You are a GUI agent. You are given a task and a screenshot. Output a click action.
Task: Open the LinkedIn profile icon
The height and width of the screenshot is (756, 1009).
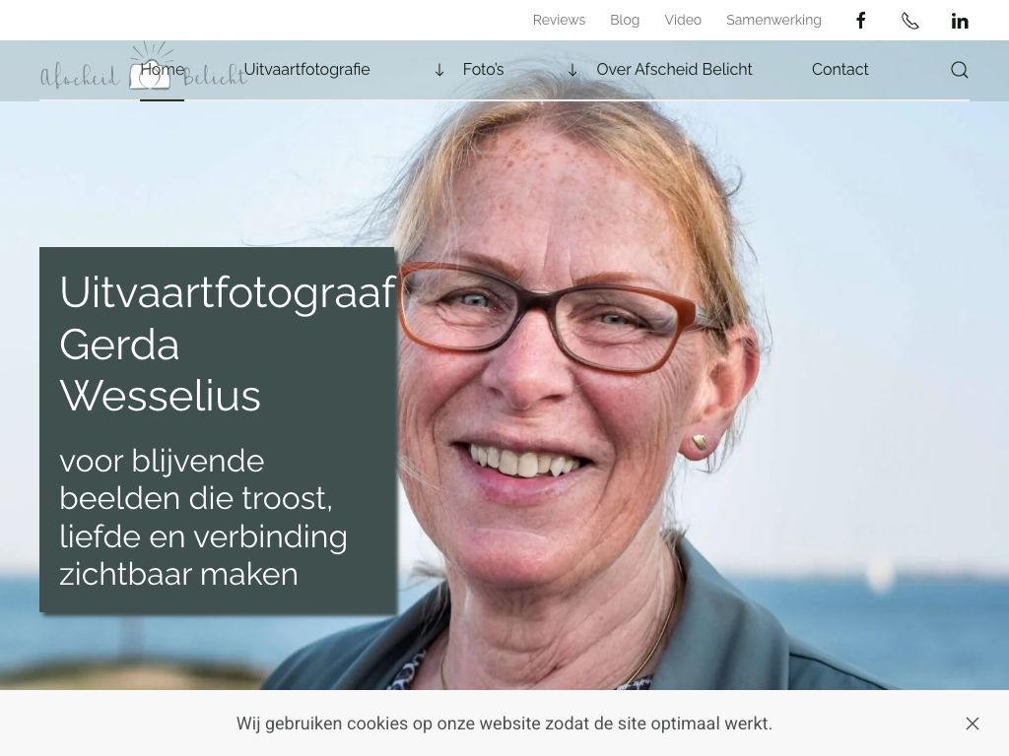960,22
